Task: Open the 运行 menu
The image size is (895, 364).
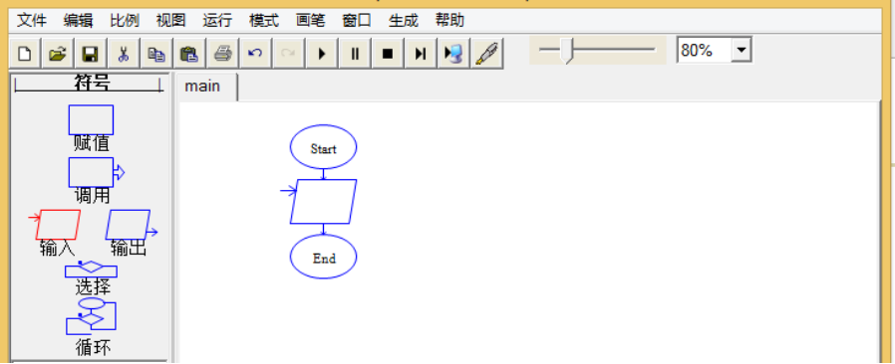Action: (x=217, y=21)
